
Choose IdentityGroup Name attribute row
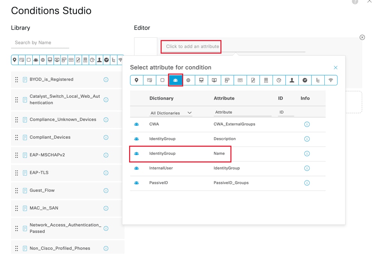[228, 153]
